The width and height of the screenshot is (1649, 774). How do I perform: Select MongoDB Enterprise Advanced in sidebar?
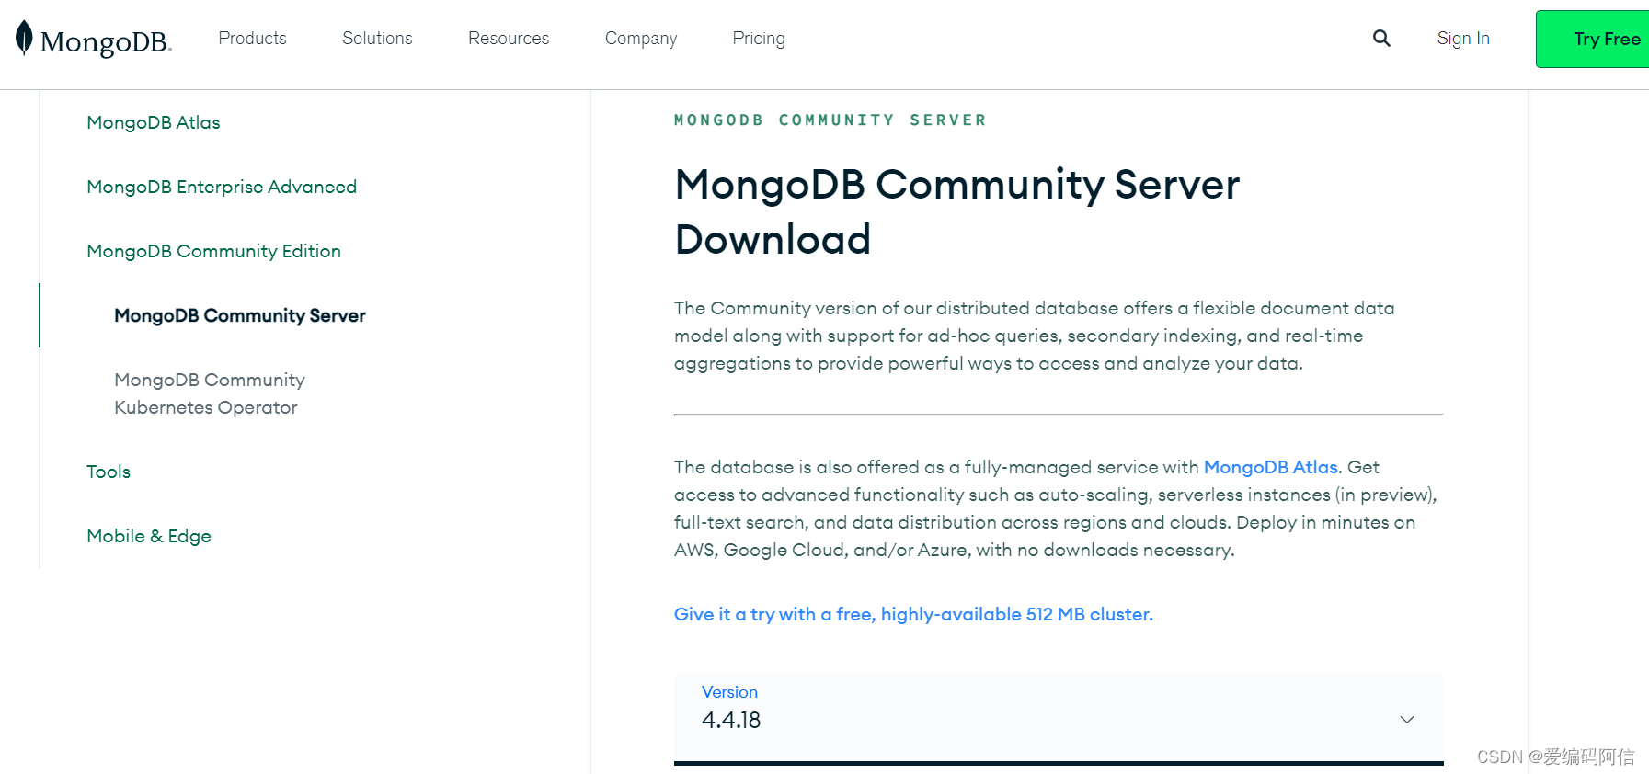222,187
